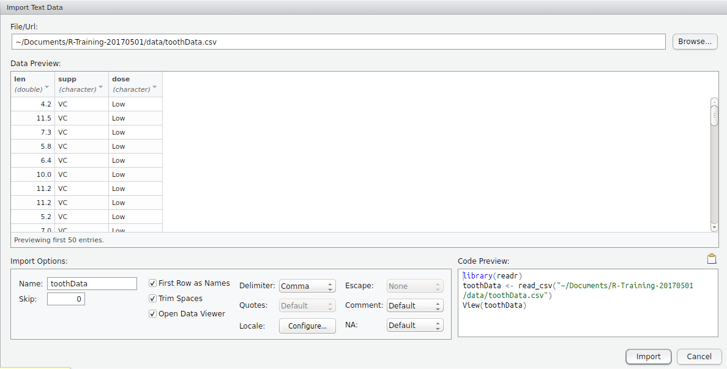This screenshot has height=369, width=727.
Task: Toggle the Trim Spaces checkbox
Action: (153, 299)
